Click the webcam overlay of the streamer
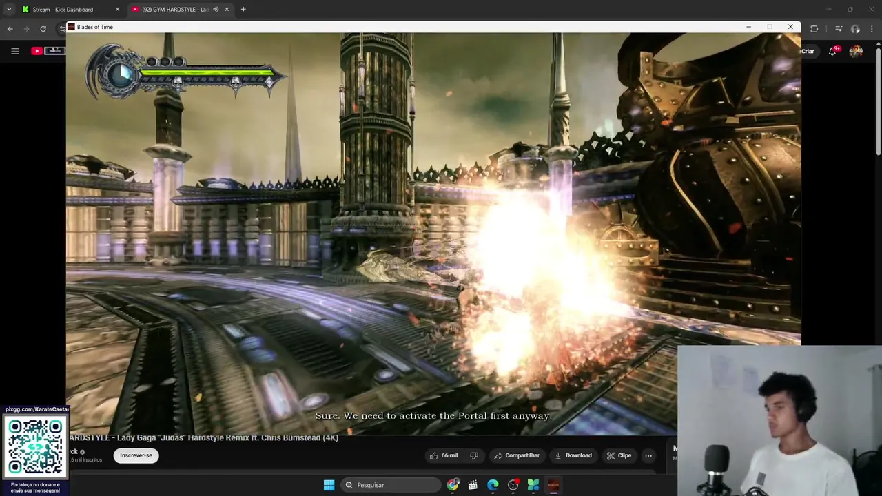The width and height of the screenshot is (882, 496). click(779, 420)
